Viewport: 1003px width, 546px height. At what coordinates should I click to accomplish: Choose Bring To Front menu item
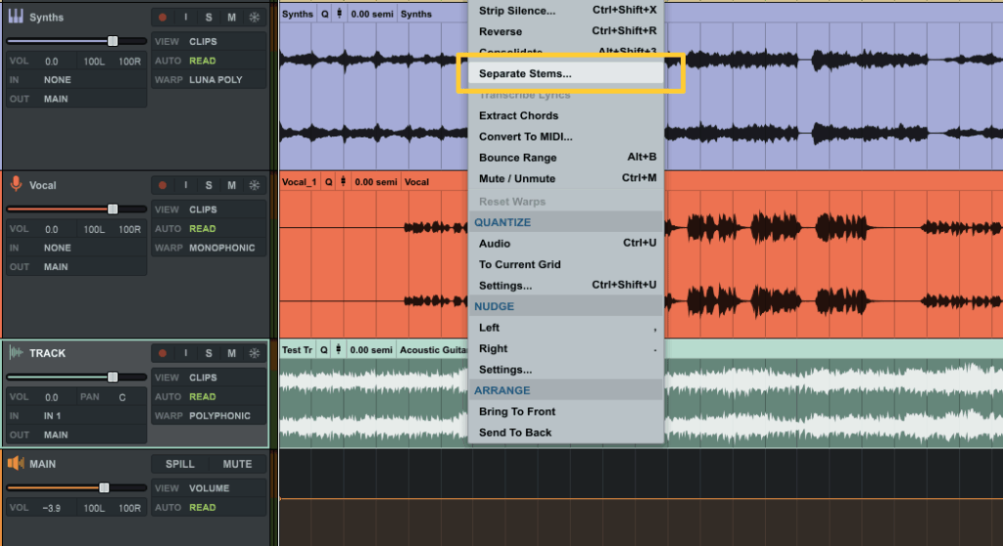[565, 412]
